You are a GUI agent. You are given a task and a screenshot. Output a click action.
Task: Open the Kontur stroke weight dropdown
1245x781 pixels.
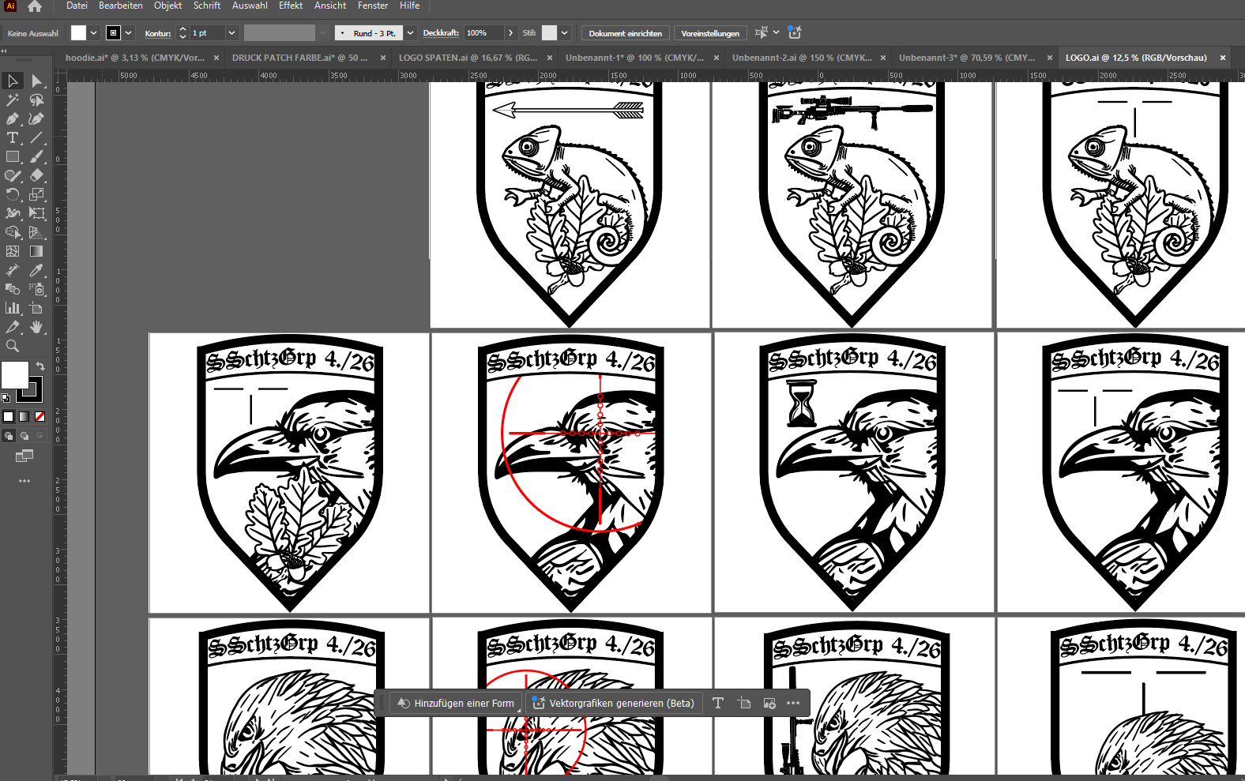click(231, 33)
